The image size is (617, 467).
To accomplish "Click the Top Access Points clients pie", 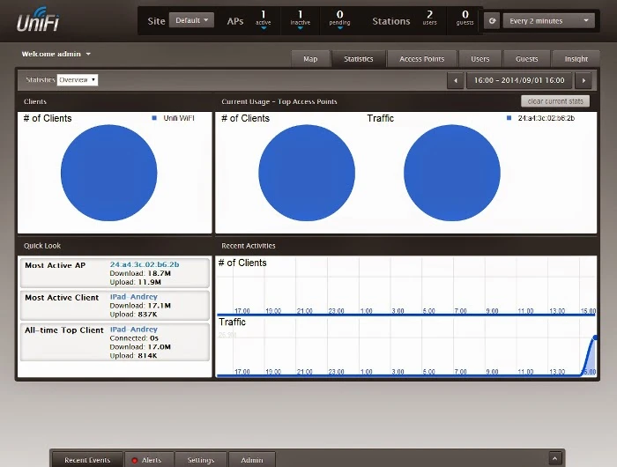I will 307,173.
